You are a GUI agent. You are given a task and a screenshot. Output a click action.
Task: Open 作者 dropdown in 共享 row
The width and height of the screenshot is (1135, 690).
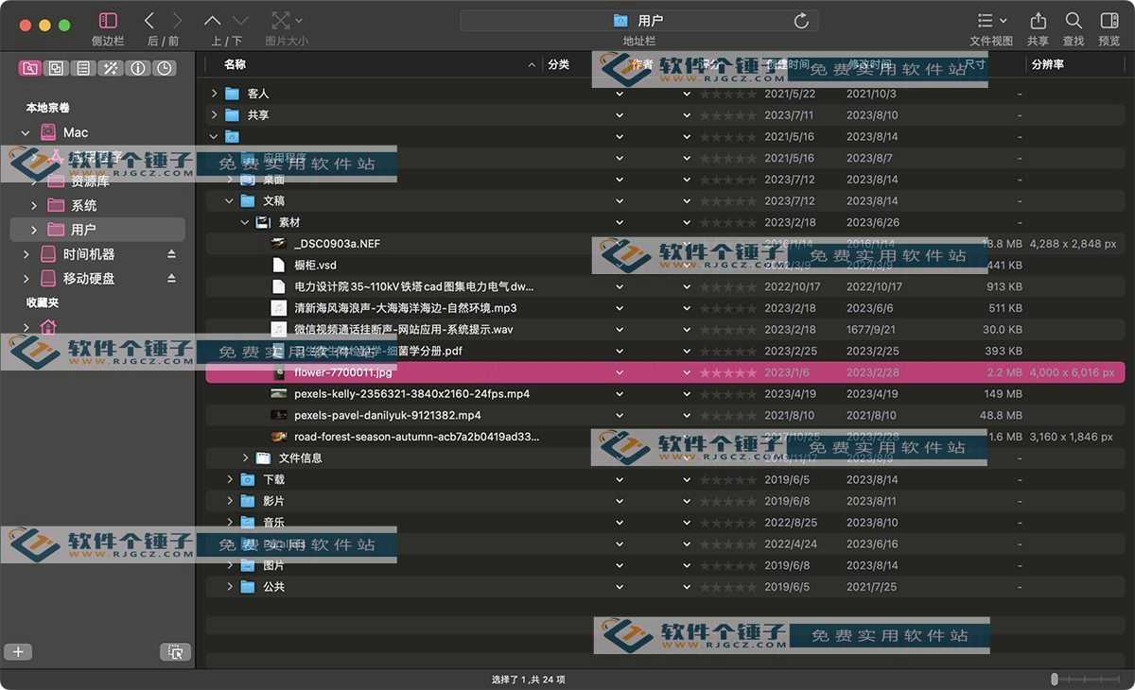[688, 115]
